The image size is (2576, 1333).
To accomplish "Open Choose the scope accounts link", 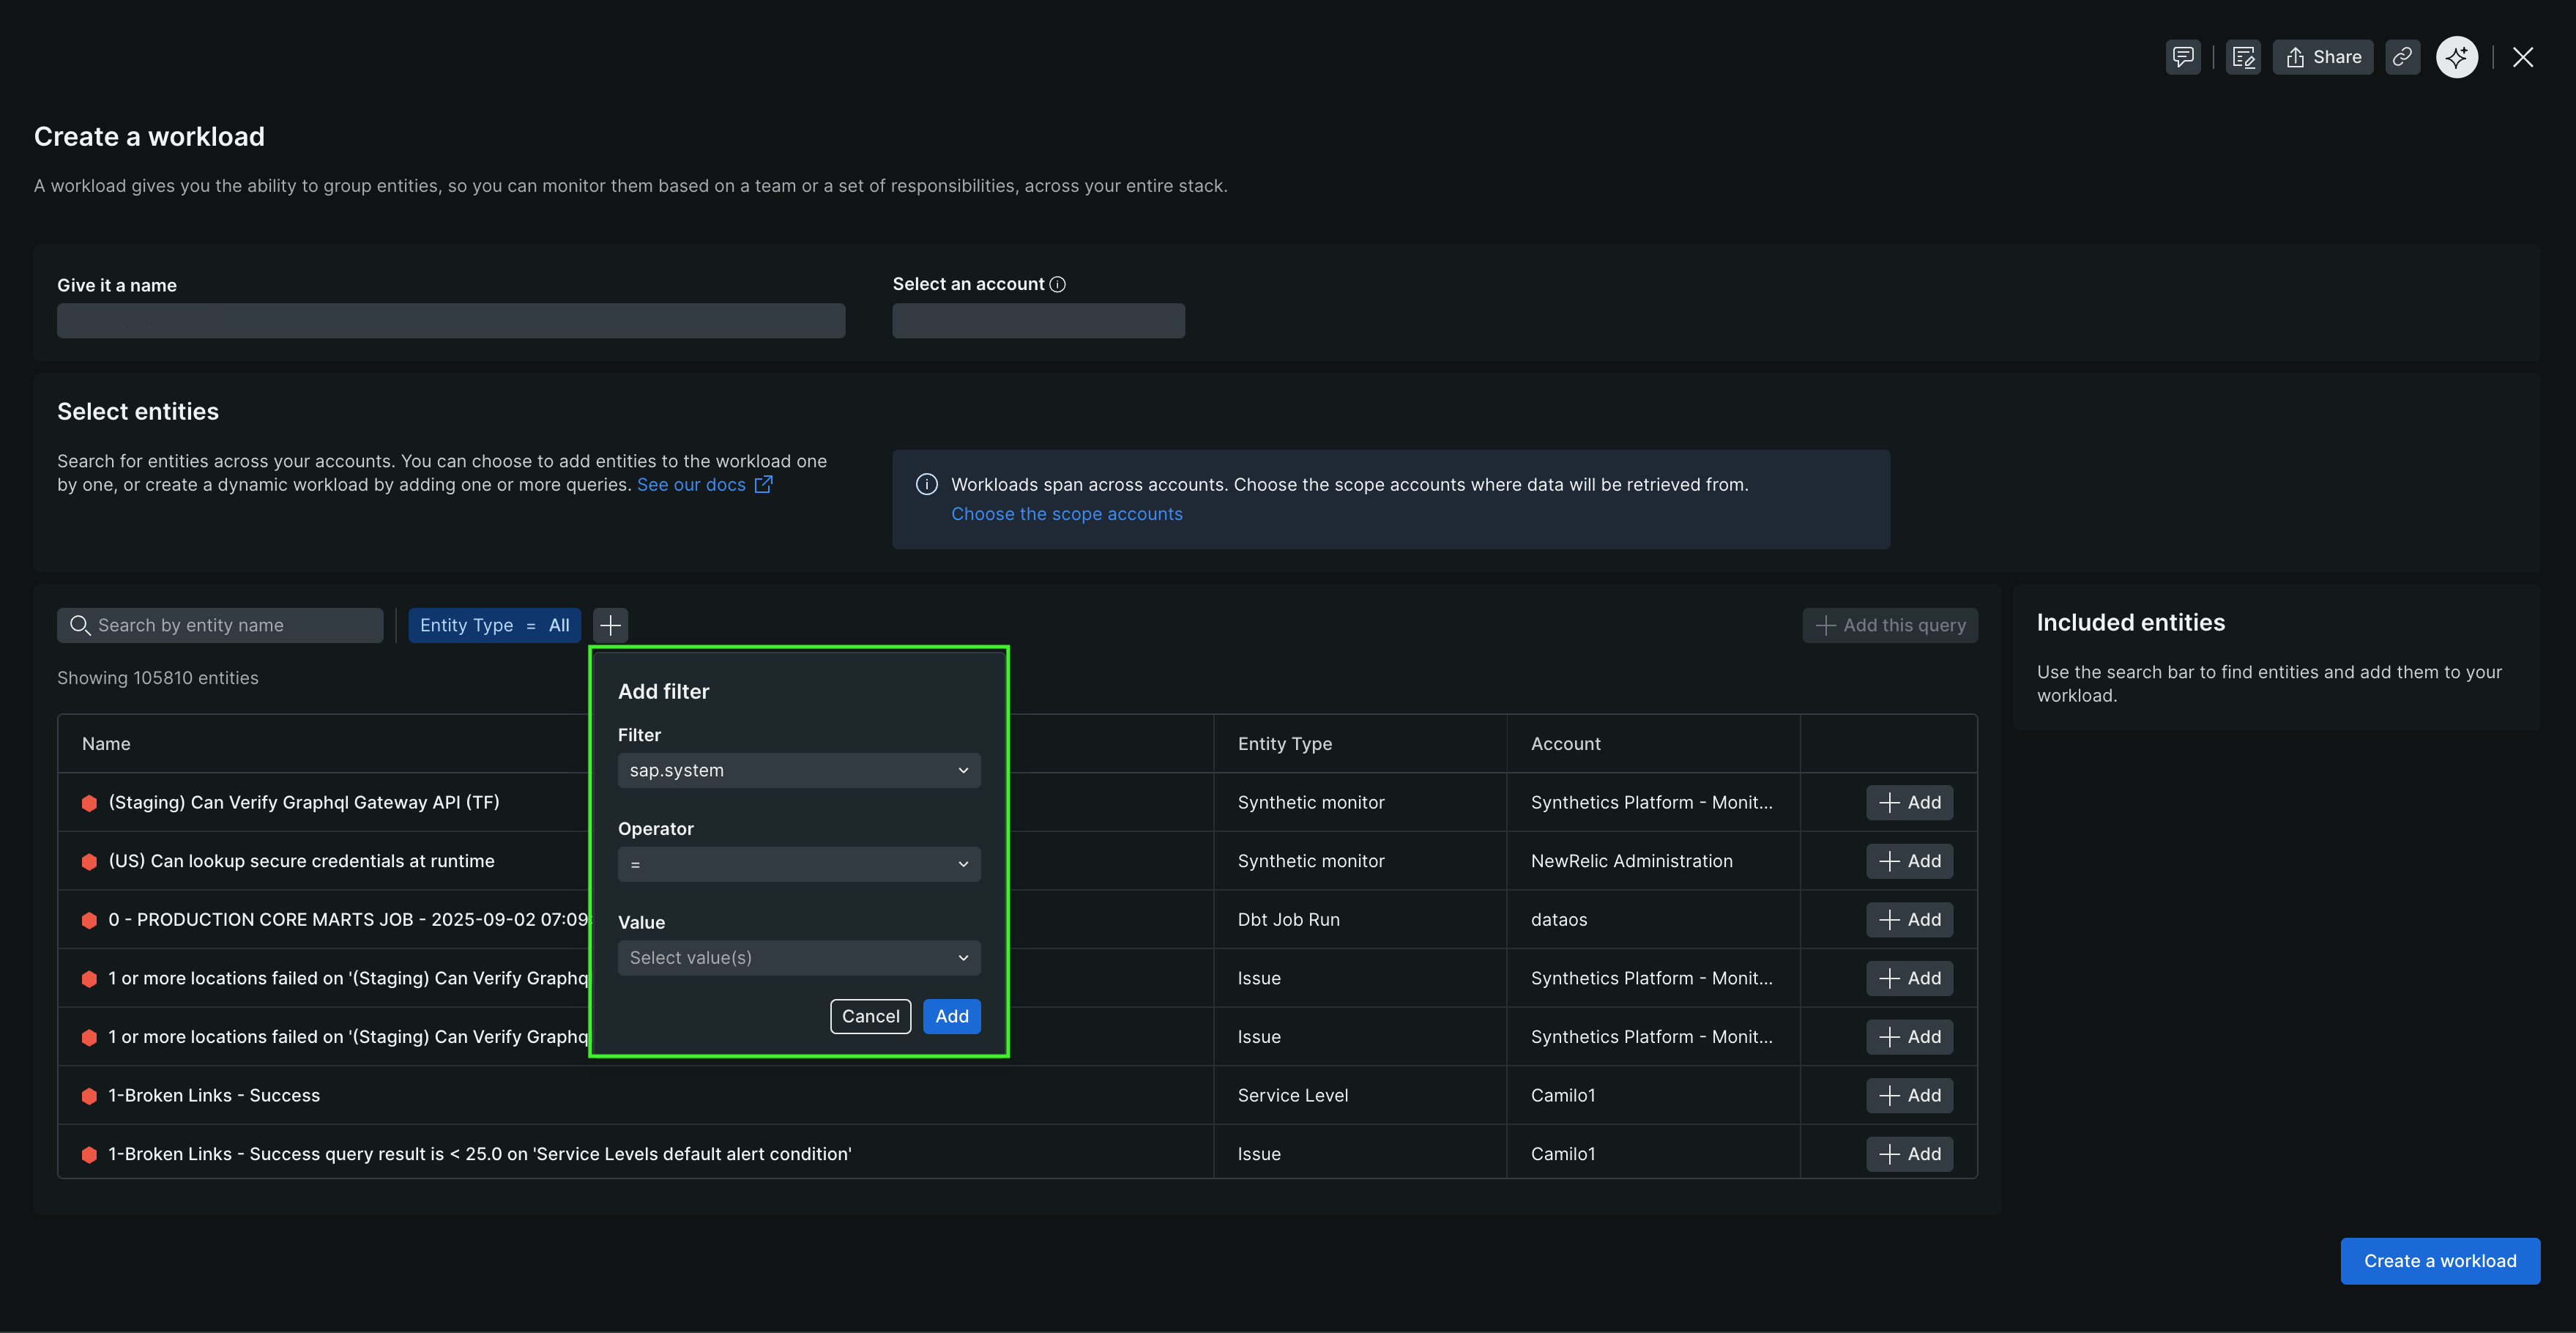I will point(1066,514).
